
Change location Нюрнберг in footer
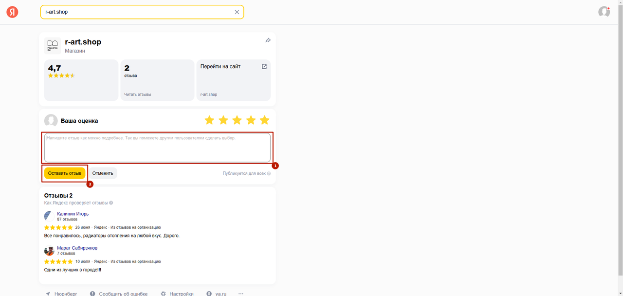pyautogui.click(x=61, y=294)
